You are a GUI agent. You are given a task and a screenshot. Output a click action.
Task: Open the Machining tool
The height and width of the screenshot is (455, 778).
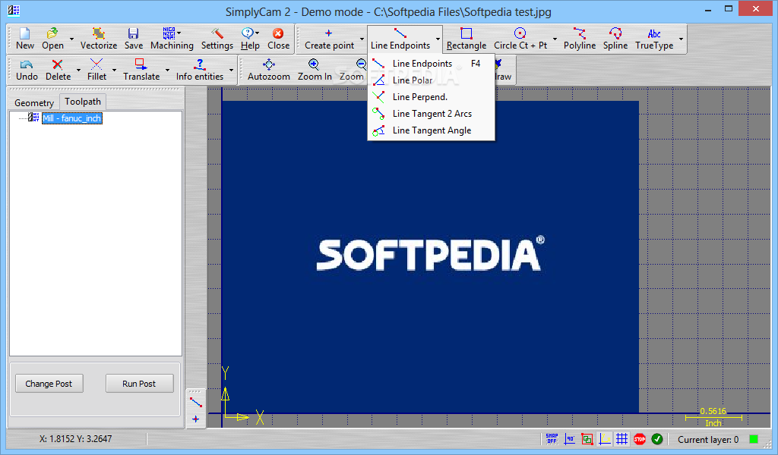pyautogui.click(x=172, y=39)
